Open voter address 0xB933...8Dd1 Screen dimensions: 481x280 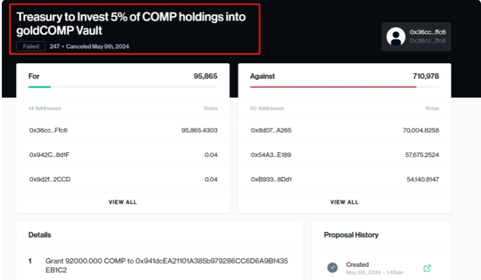coord(271,179)
